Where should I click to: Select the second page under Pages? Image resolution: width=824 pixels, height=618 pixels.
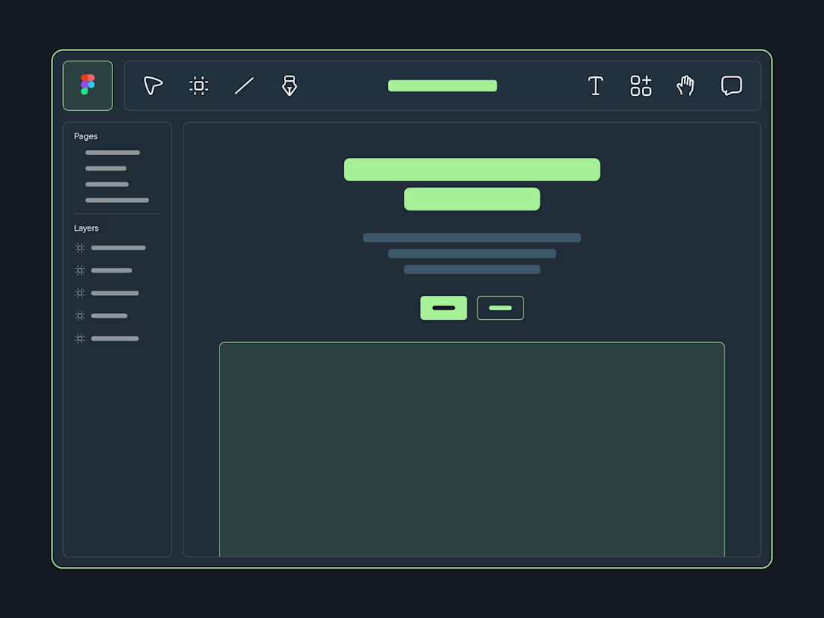[x=106, y=168]
